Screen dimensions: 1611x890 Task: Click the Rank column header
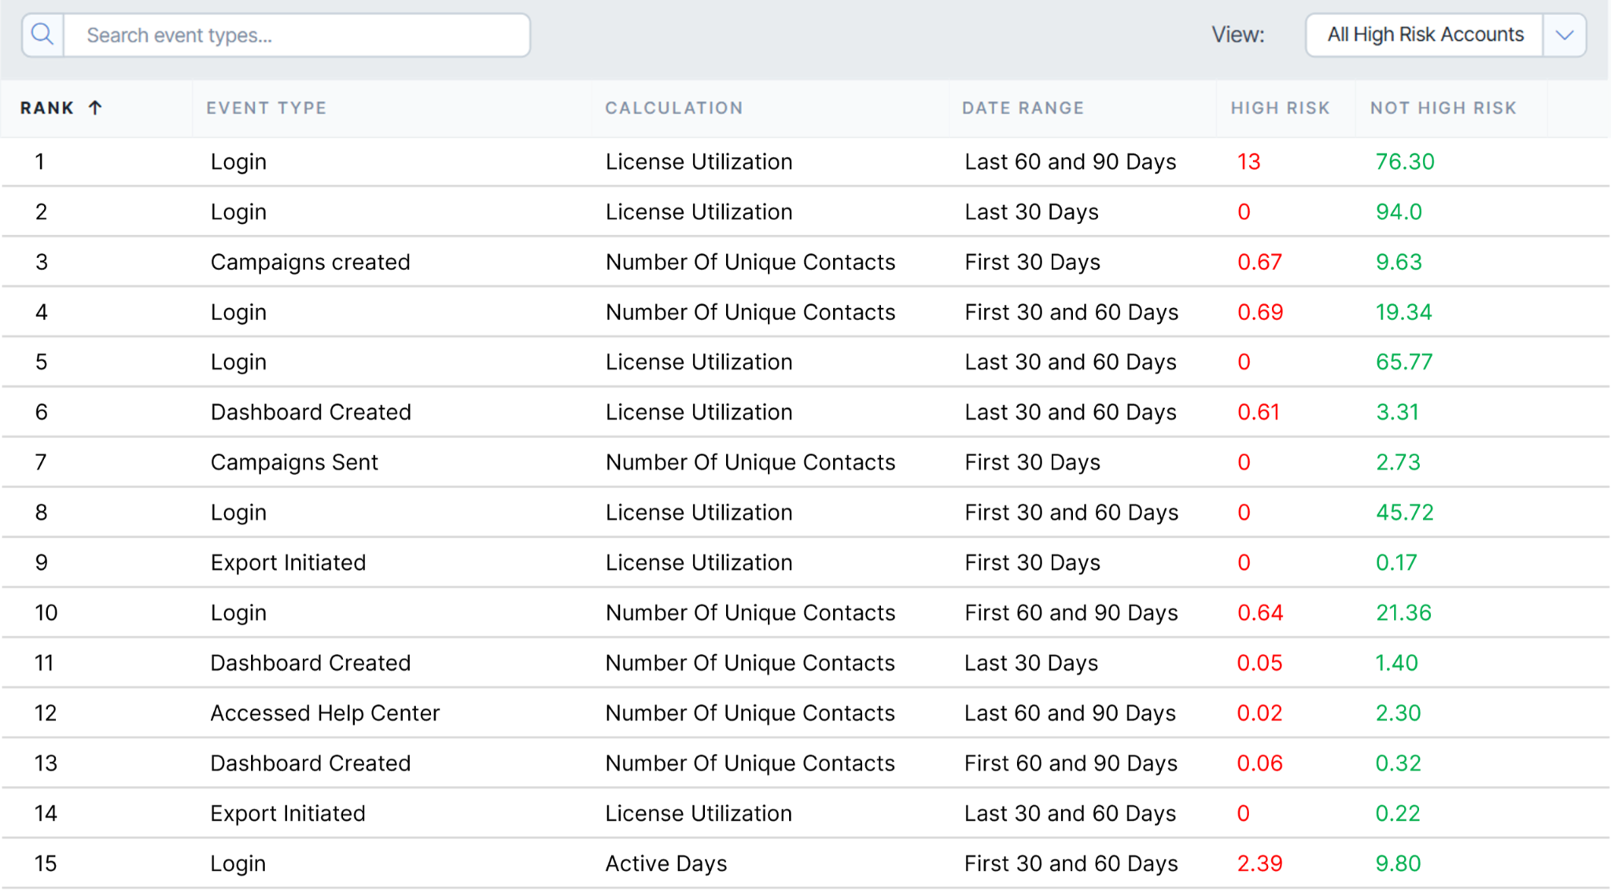(x=47, y=108)
